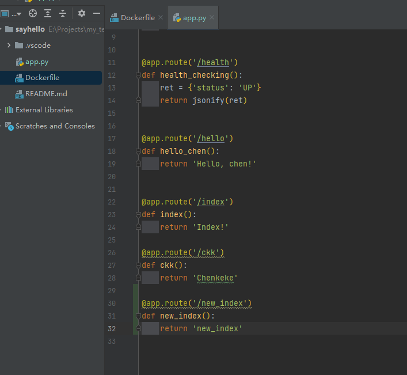407x375 pixels.
Task: Click the External Libraries icon
Action: 9,109
